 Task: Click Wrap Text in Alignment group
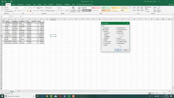click(49, 8)
